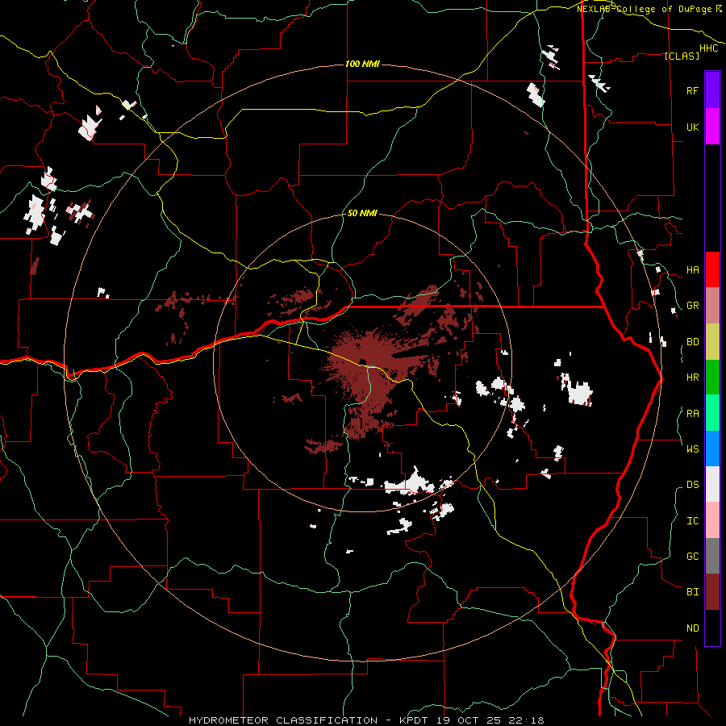This screenshot has width=726, height=726.
Task: Click the IC legend label
Action: (x=693, y=521)
